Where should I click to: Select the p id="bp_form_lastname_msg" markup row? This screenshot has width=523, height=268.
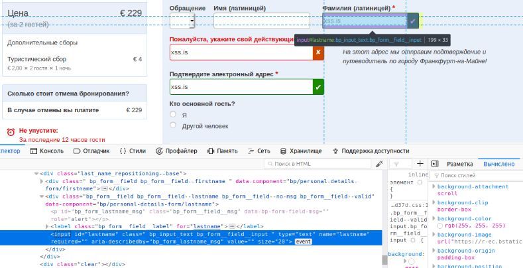(191, 216)
